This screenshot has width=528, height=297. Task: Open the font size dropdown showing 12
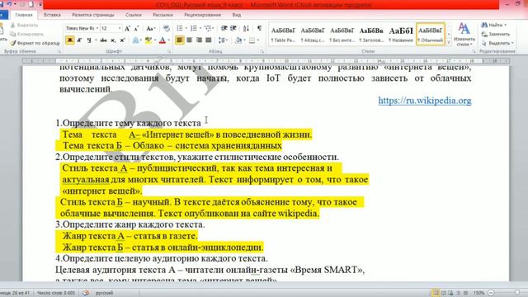click(x=119, y=28)
